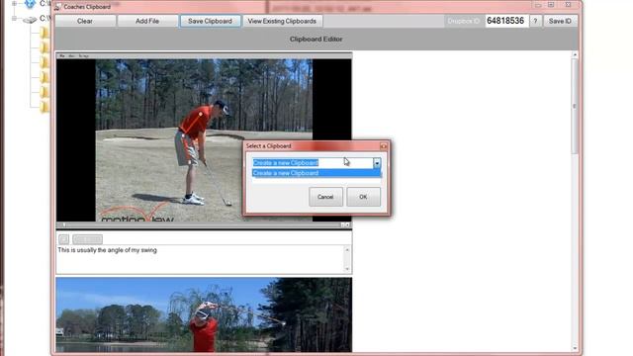The height and width of the screenshot is (356, 633).
Task: Select the first folder under the C: drive
Action: [x=45, y=33]
